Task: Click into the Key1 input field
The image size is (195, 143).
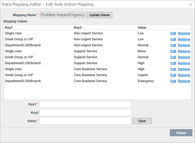Action: pyautogui.click(x=86, y=104)
